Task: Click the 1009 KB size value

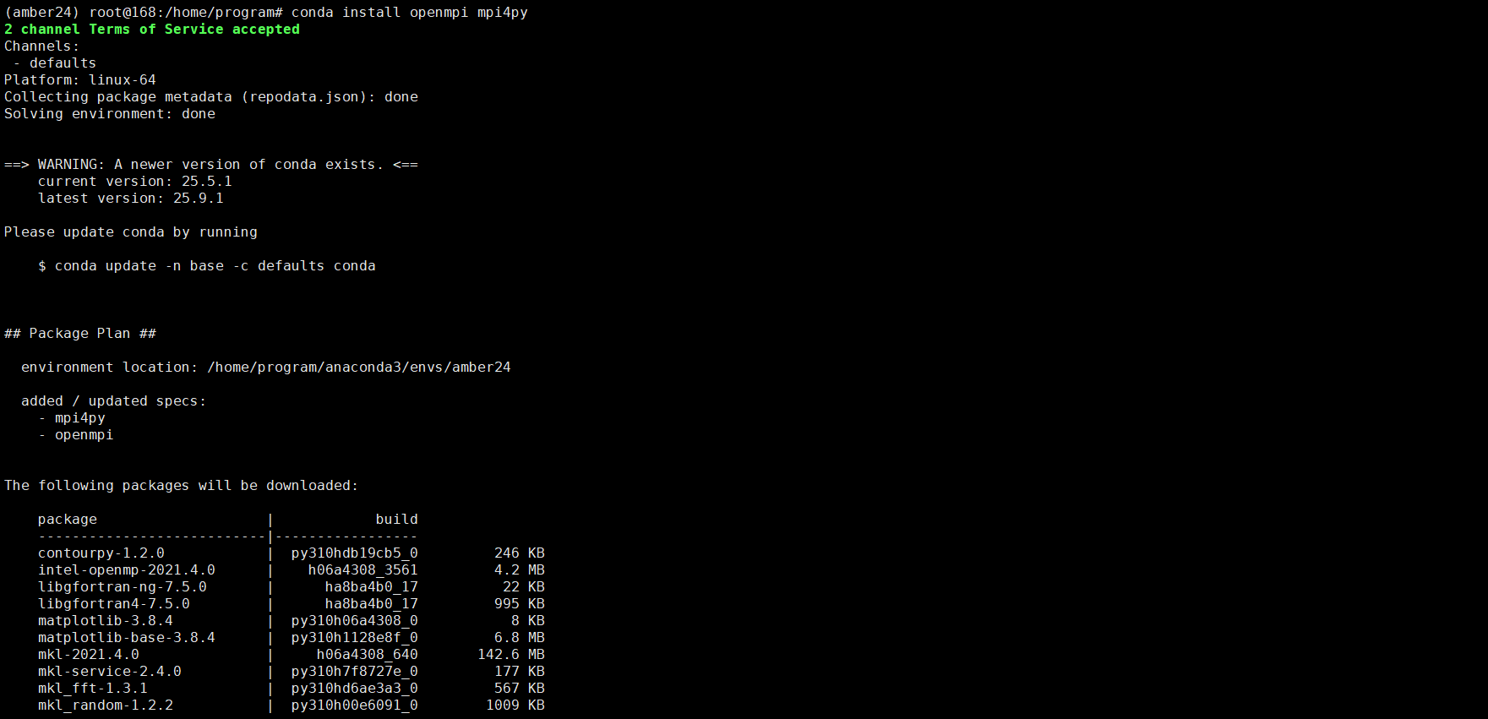Action: pos(515,705)
